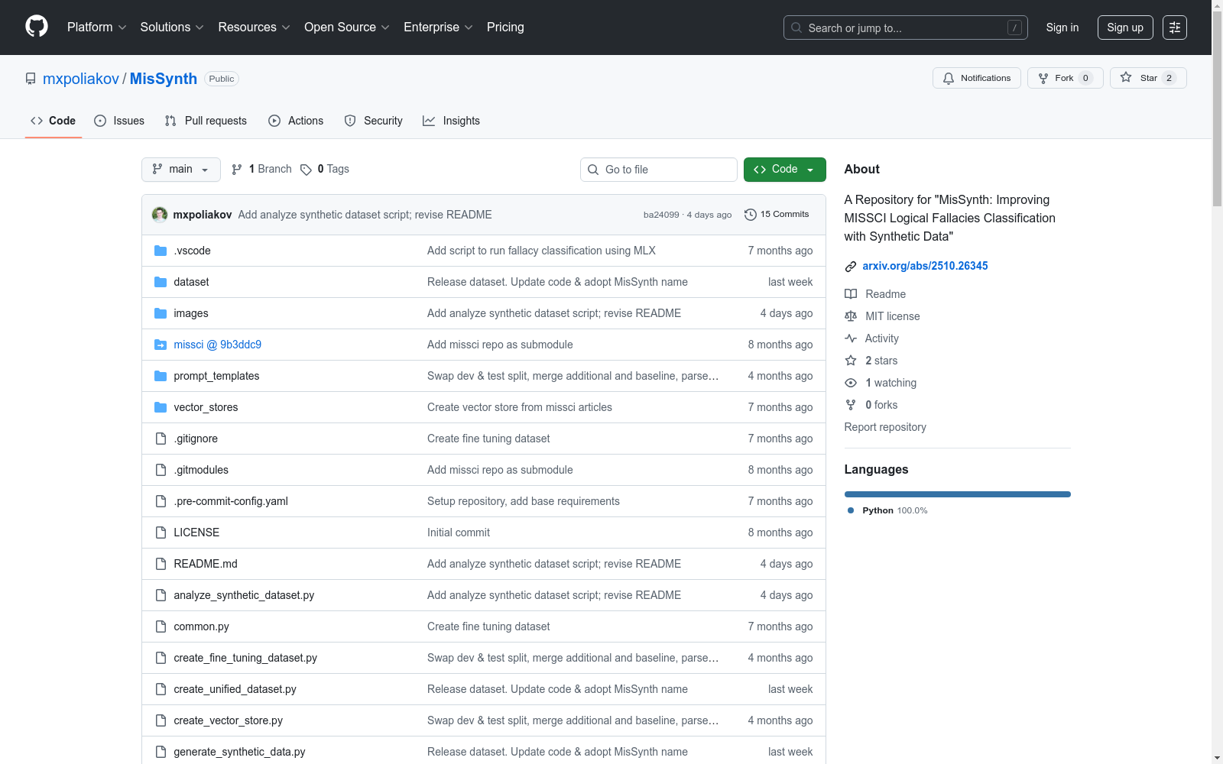Open the generate_synthetic_data.py file

click(239, 752)
